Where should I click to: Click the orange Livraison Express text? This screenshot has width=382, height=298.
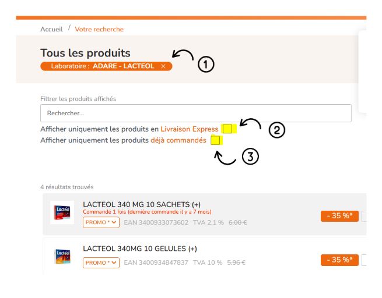coord(190,129)
